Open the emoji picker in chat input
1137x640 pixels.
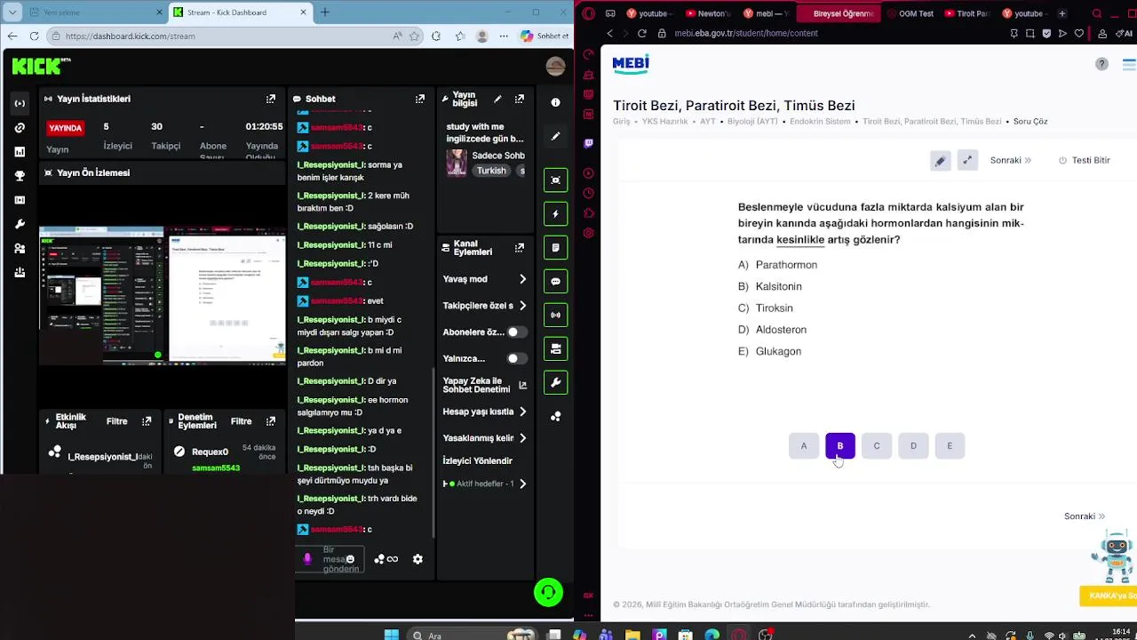coord(350,559)
